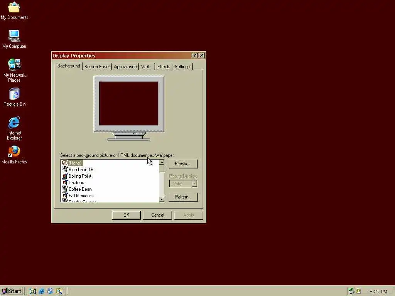Click the monitor preview image

pyautogui.click(x=129, y=108)
